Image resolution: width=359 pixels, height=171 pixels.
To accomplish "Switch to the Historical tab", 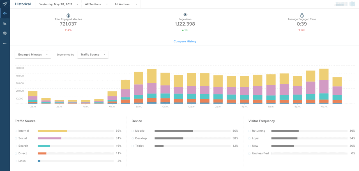I will pyautogui.click(x=22, y=4).
